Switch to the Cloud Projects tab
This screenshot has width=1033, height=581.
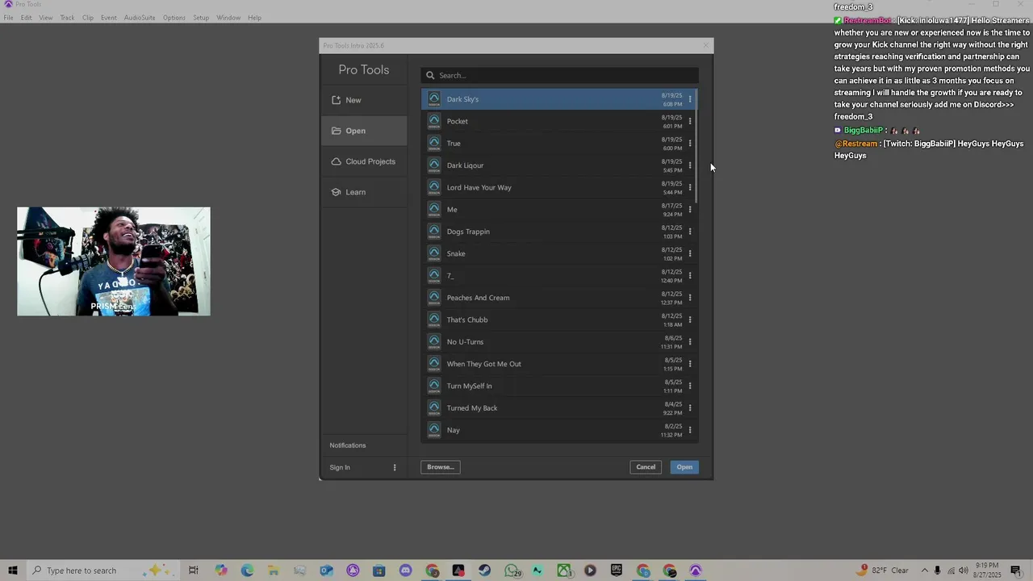(364, 161)
